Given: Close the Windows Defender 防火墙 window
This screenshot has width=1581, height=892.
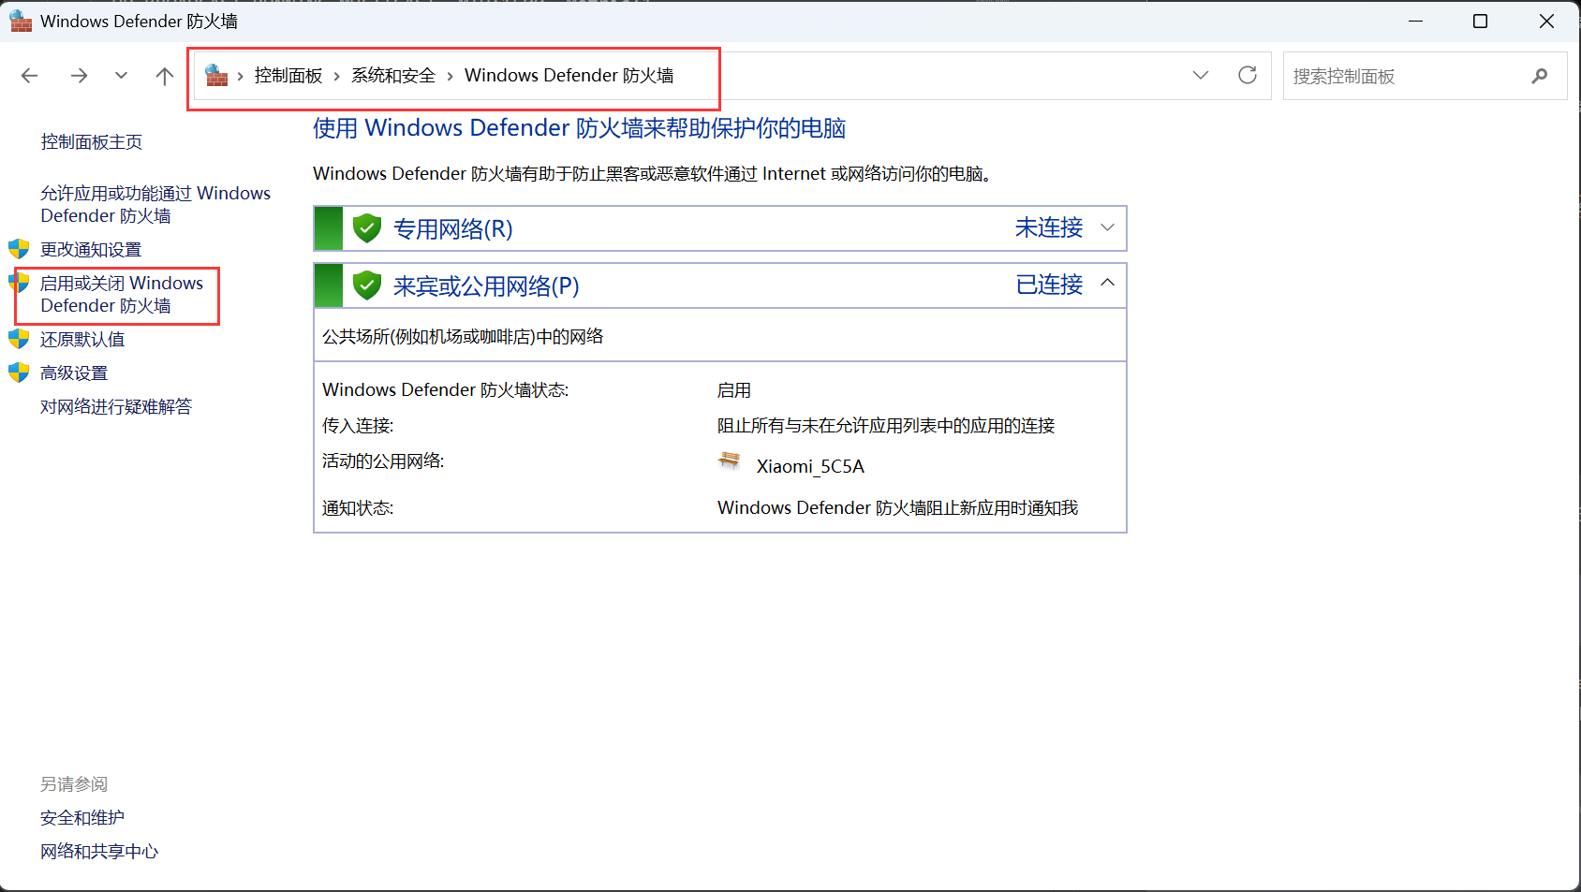Looking at the screenshot, I should 1546,21.
